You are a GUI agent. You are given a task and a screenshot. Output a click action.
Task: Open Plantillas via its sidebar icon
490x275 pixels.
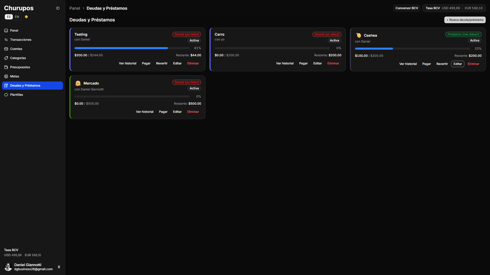point(6,95)
